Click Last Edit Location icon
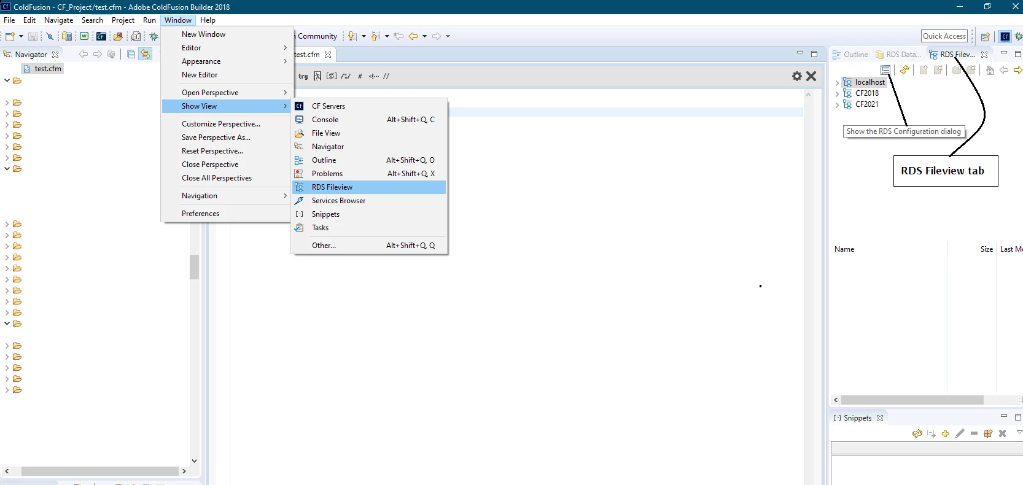 pos(399,36)
